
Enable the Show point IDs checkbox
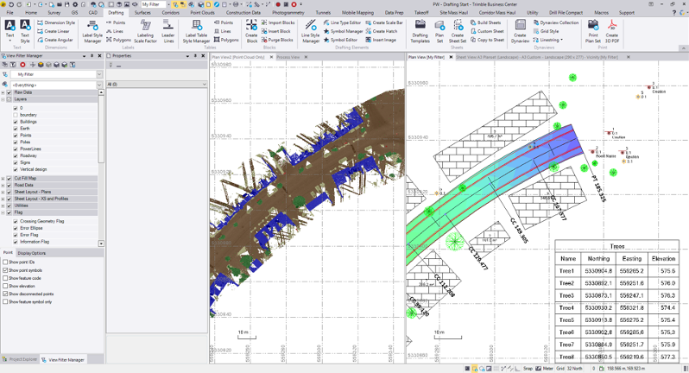[x=5, y=262]
